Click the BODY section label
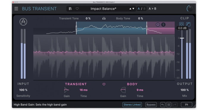This screenshot has width=208, height=110. [x=132, y=84]
